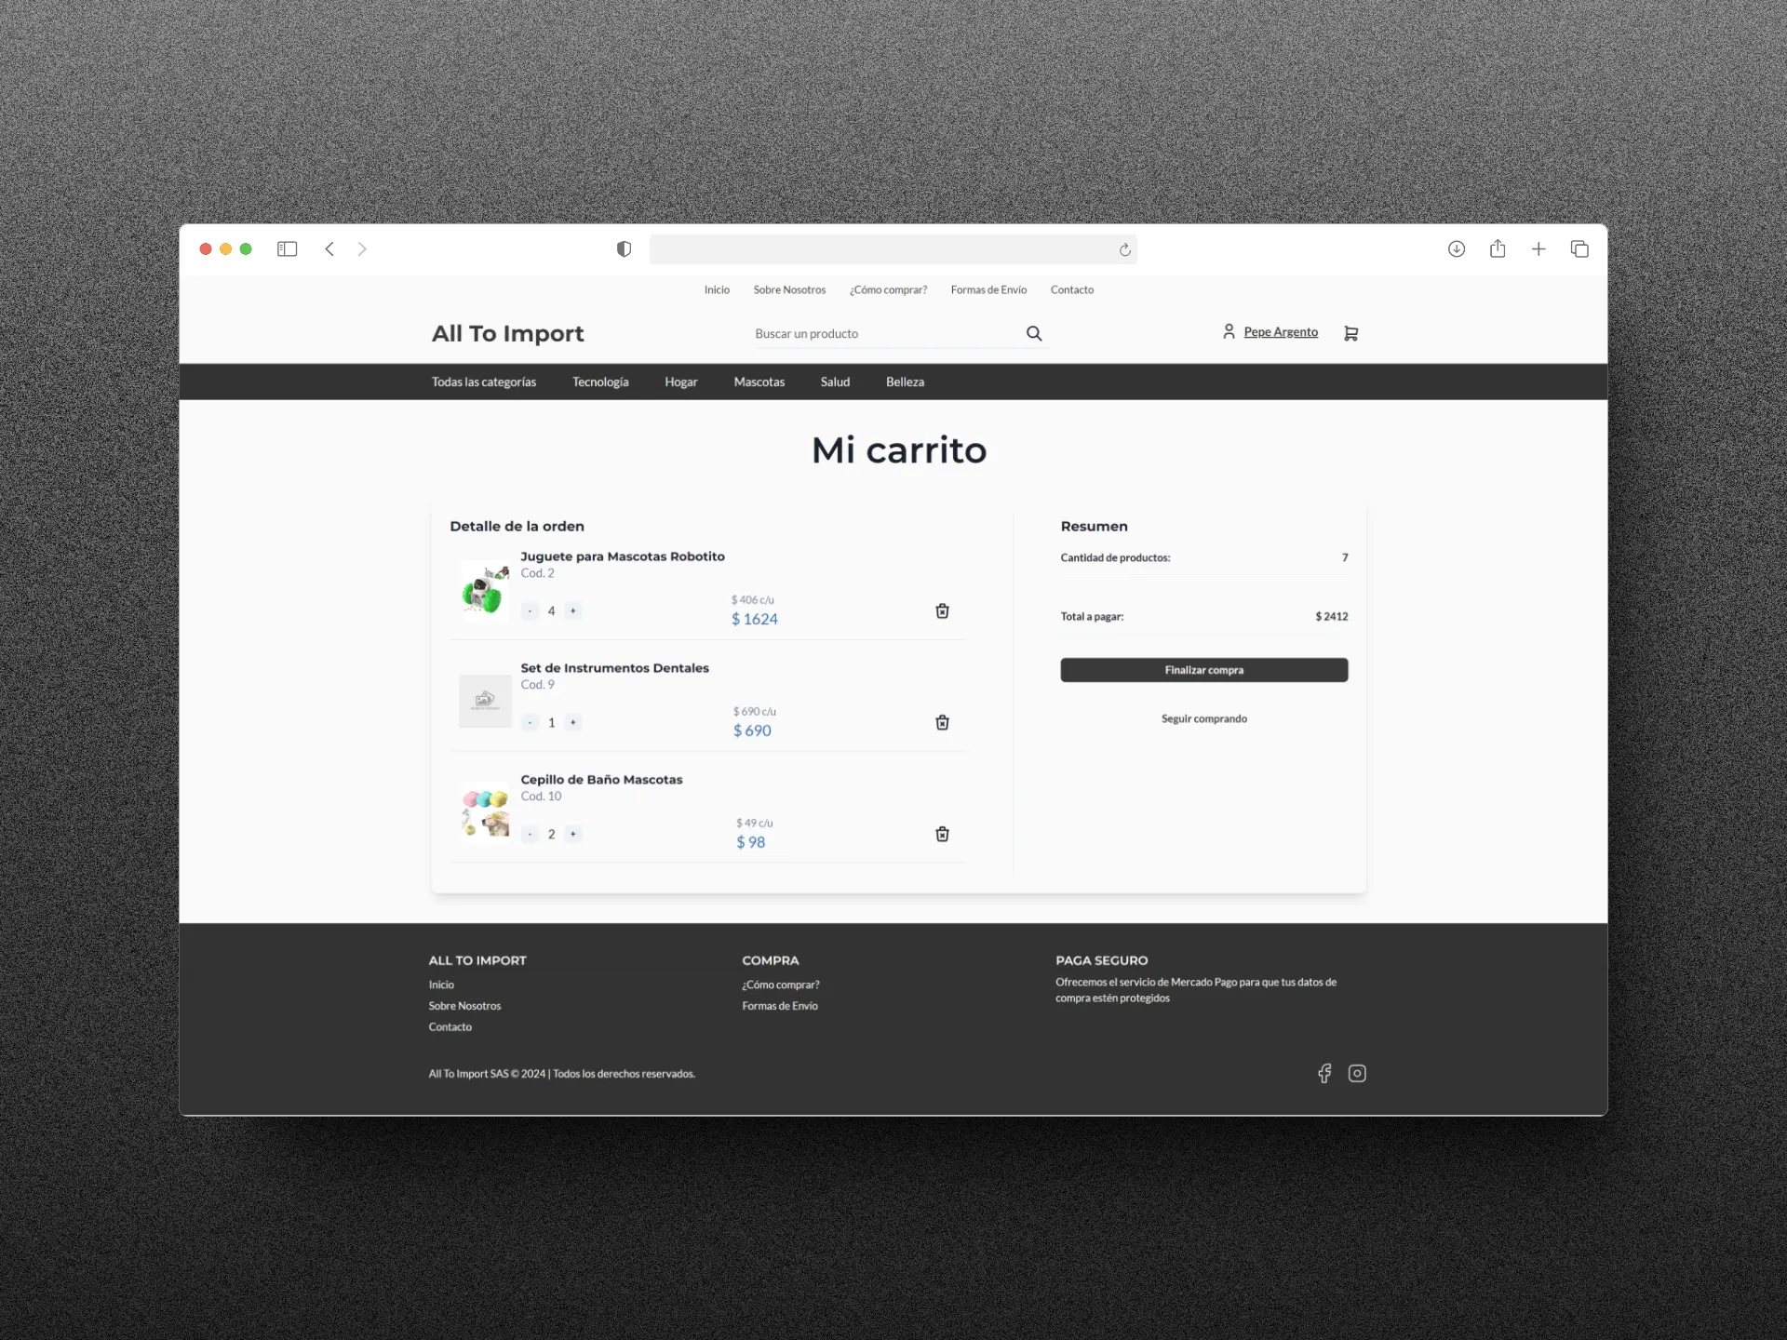Image resolution: width=1787 pixels, height=1340 pixels.
Task: Increase quantity of Set de Instrumentos Dentales
Action: (573, 723)
